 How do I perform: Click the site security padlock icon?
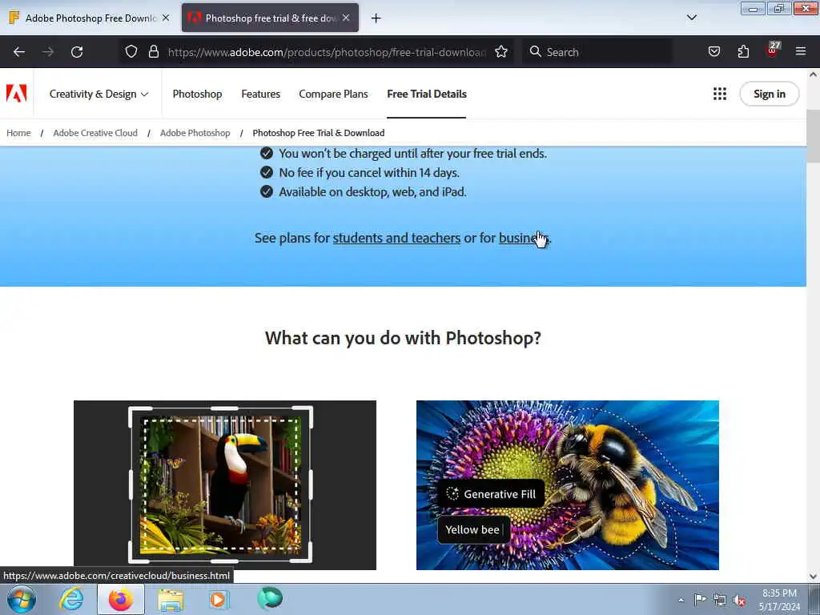pos(153,52)
